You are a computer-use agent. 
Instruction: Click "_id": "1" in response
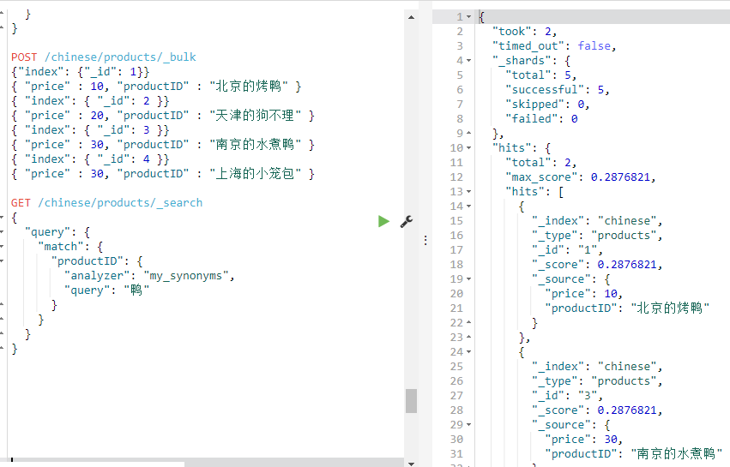pyautogui.click(x=567, y=250)
